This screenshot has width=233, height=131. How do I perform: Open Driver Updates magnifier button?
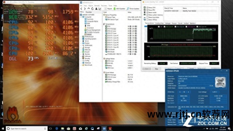133,9
